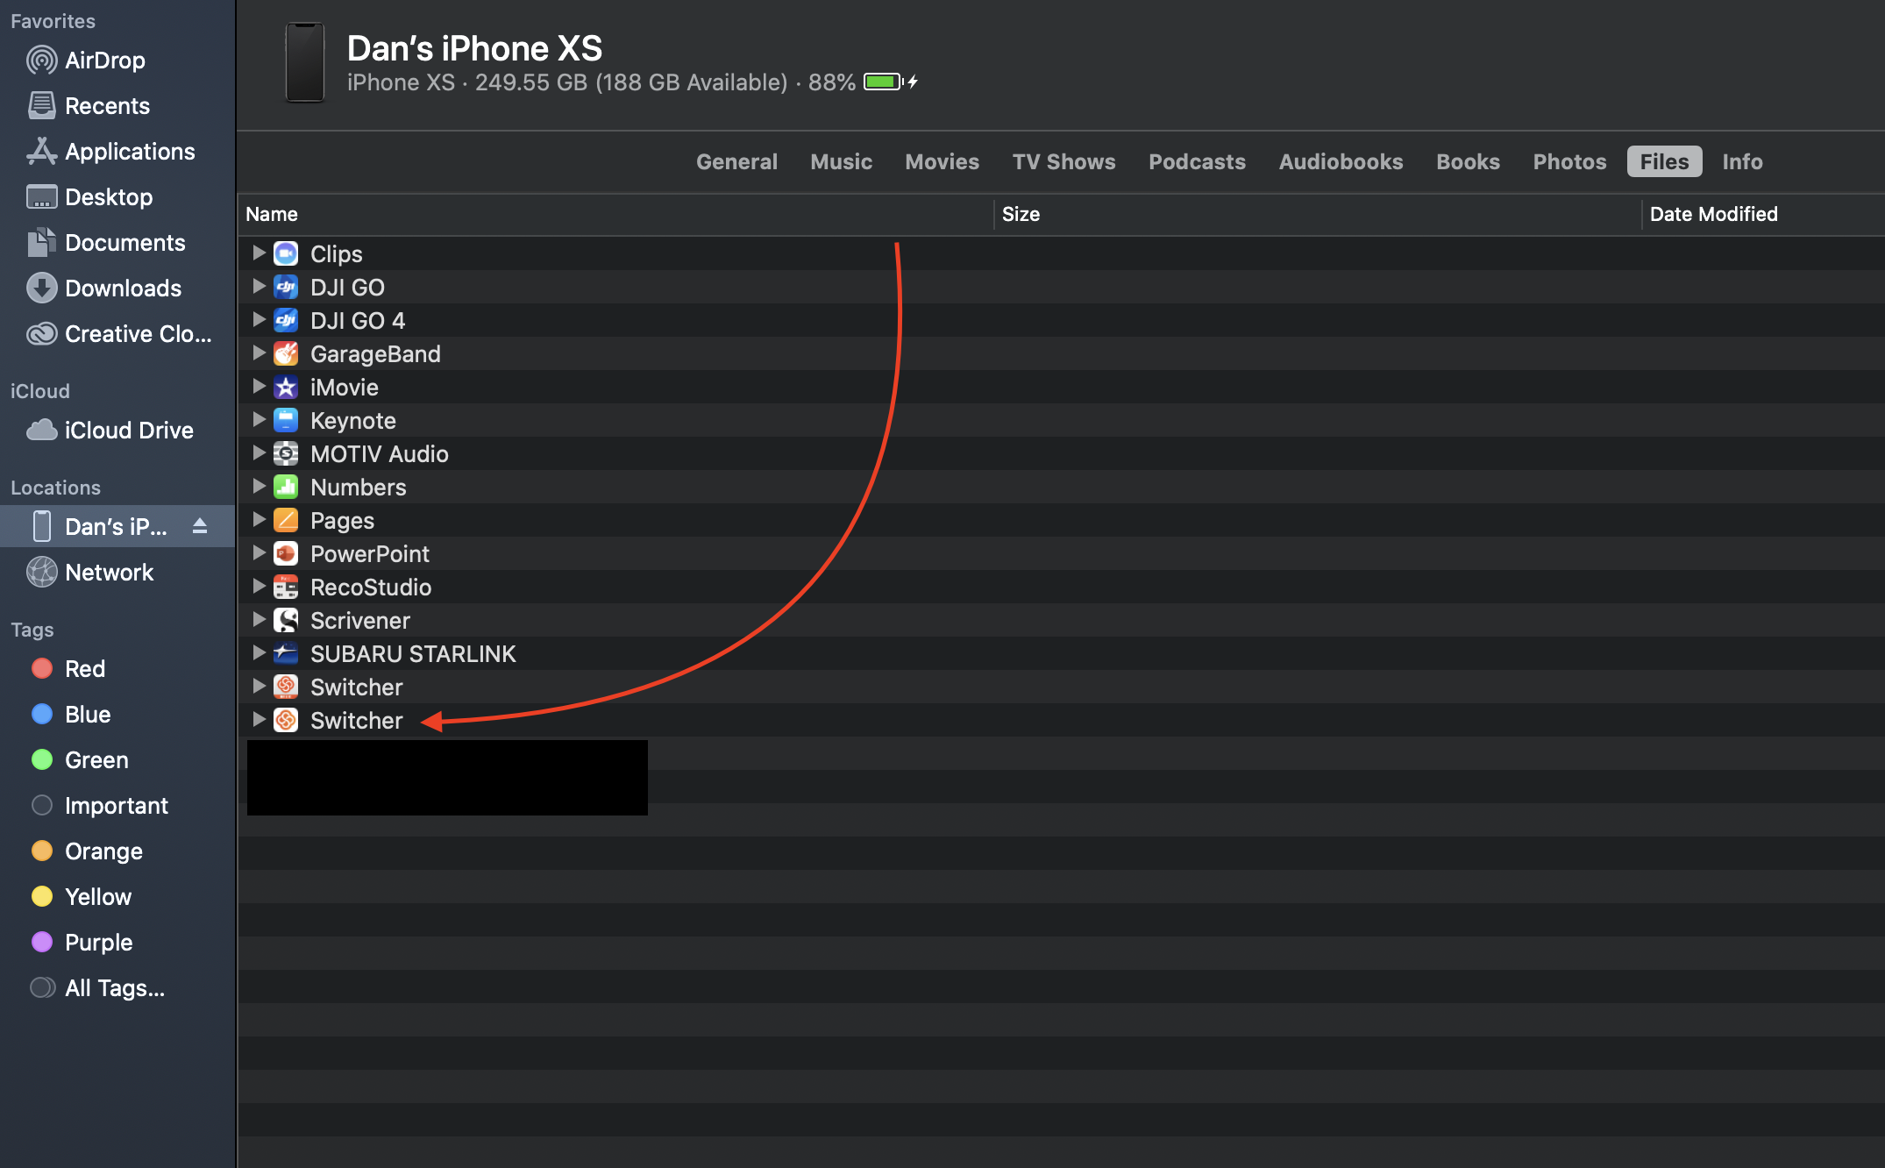Click the Scrivener app icon
This screenshot has width=1885, height=1168.
coord(286,620)
